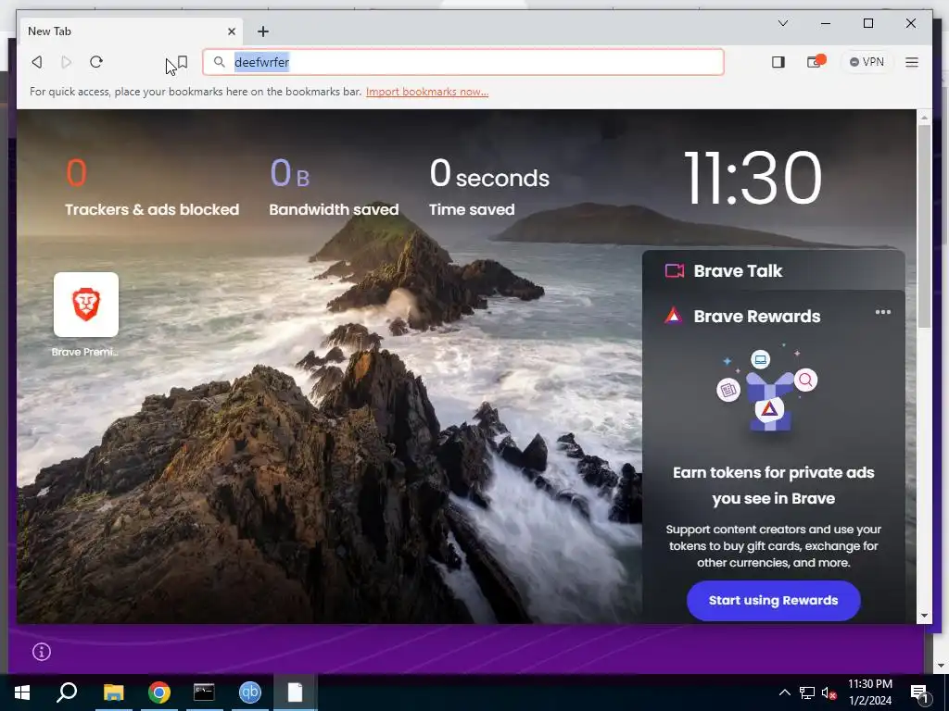
Task: Click the page scrollbar down arrow
Action: [x=924, y=616]
